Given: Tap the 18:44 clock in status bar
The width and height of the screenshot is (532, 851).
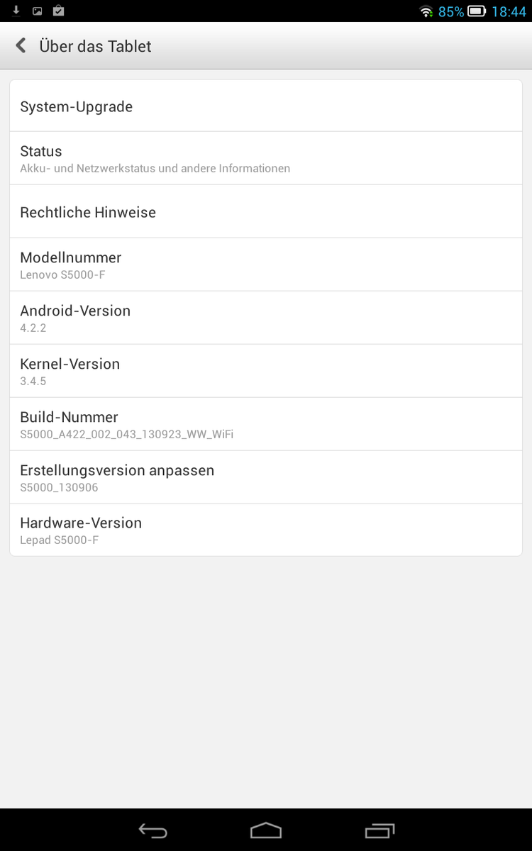Looking at the screenshot, I should pyautogui.click(x=509, y=11).
